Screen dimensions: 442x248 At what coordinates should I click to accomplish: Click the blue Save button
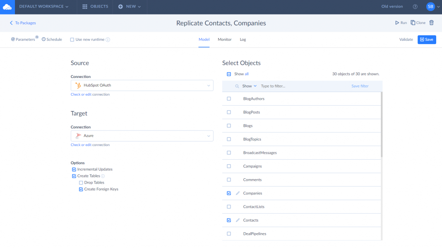point(427,40)
